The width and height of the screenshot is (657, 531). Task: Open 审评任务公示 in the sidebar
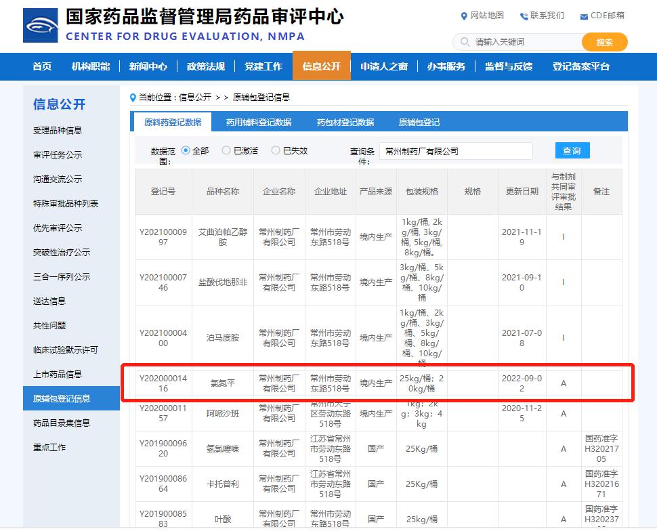[x=58, y=154]
